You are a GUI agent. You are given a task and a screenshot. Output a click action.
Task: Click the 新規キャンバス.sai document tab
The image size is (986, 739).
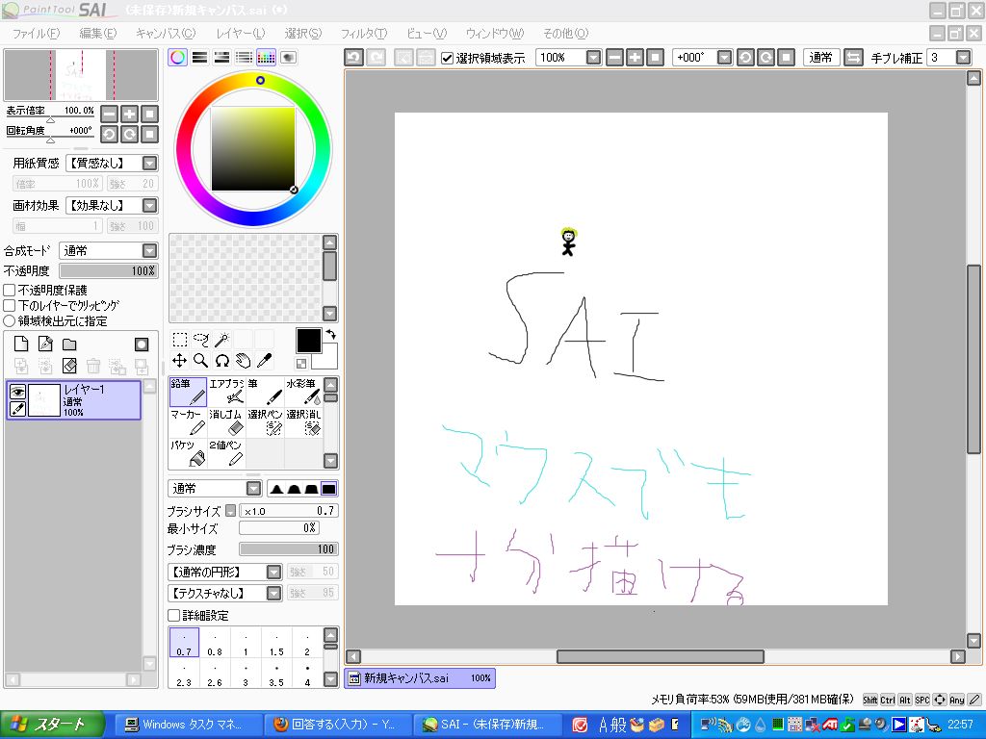click(x=420, y=678)
